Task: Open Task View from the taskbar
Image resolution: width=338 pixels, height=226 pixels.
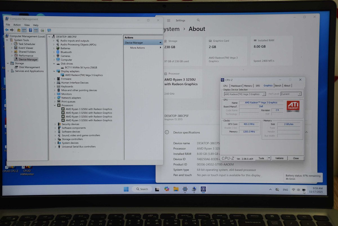Action: pyautogui.click(x=157, y=189)
